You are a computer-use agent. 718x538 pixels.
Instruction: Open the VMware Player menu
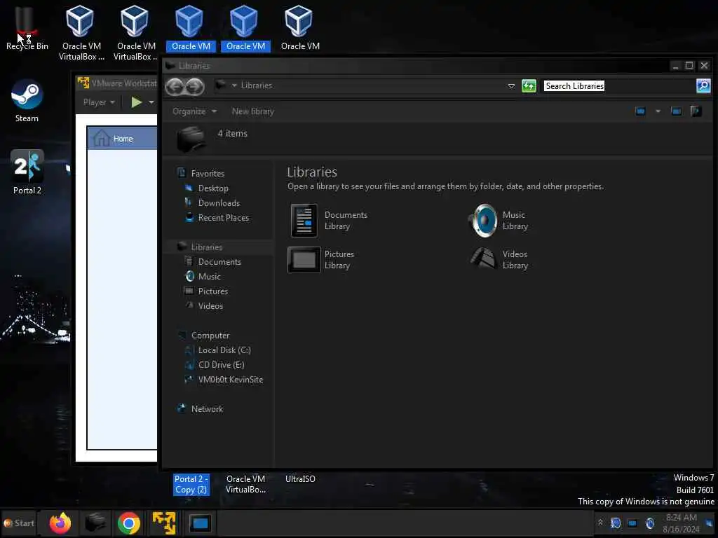click(99, 102)
